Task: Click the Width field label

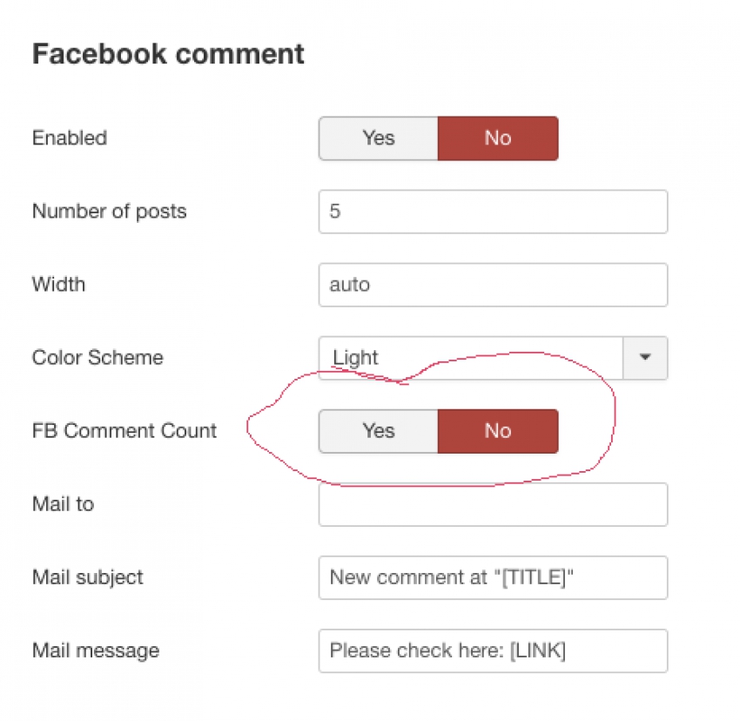Action: pos(59,284)
